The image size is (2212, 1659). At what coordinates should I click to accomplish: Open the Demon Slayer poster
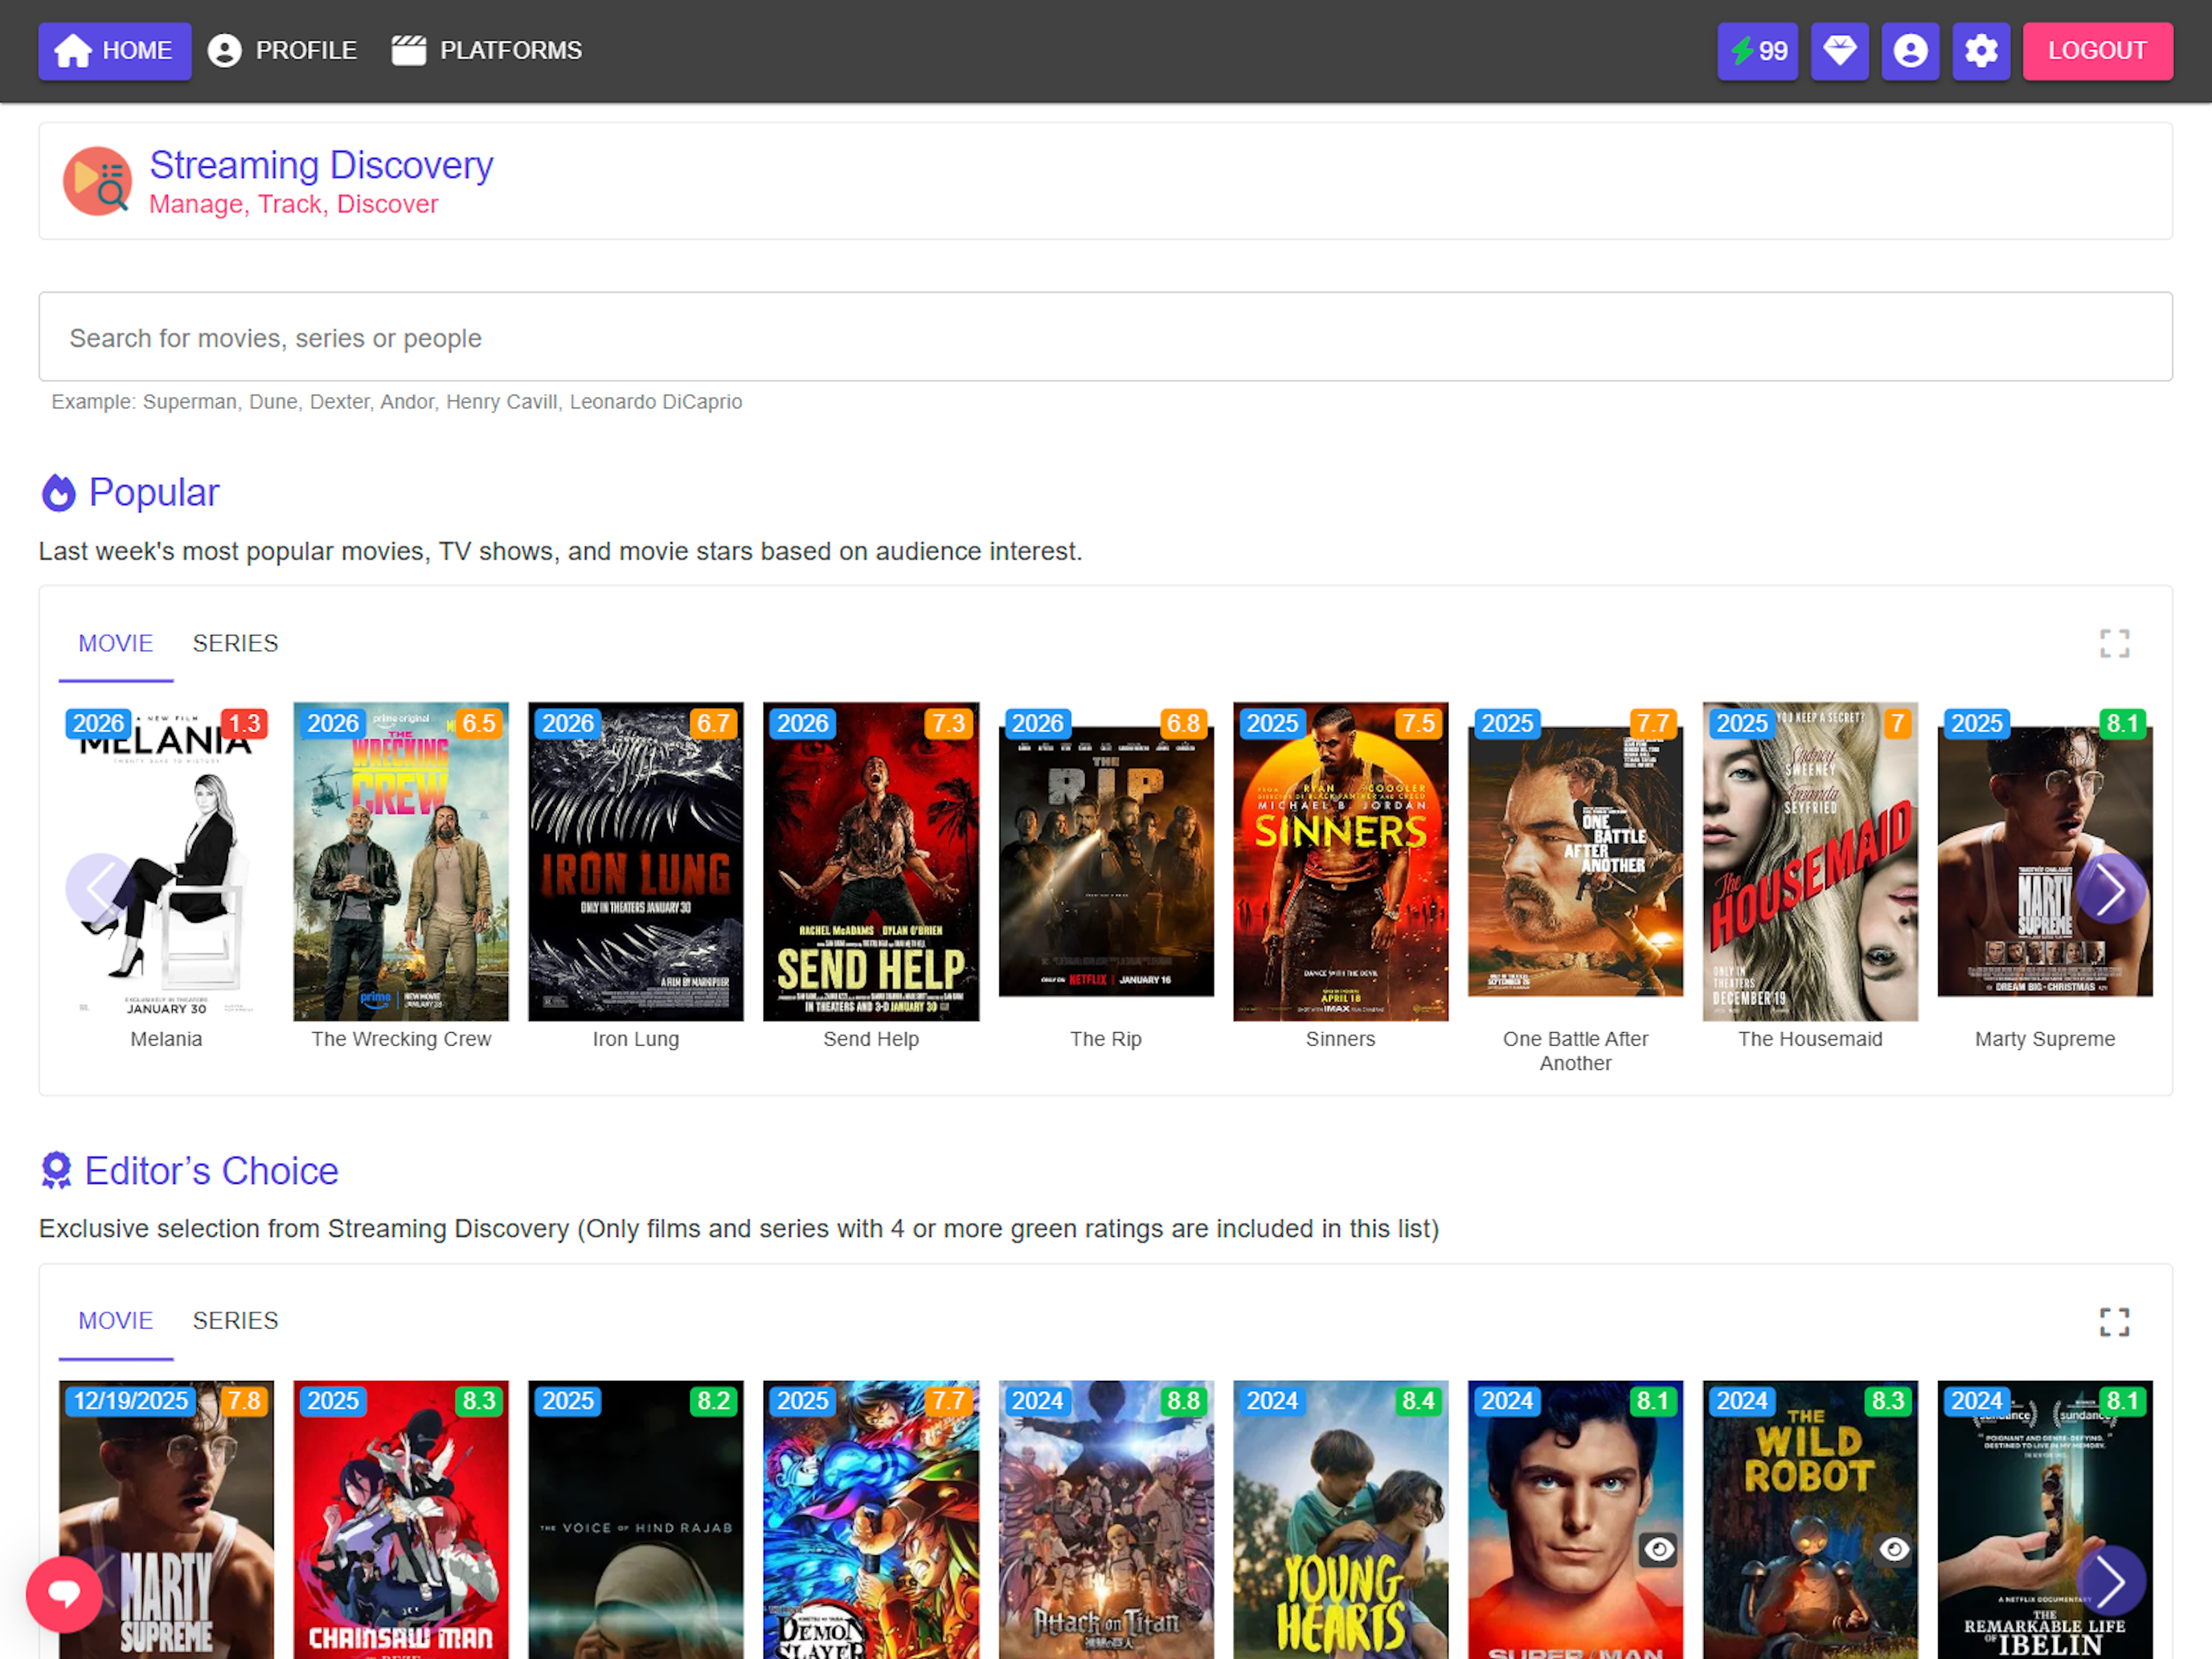point(871,1520)
